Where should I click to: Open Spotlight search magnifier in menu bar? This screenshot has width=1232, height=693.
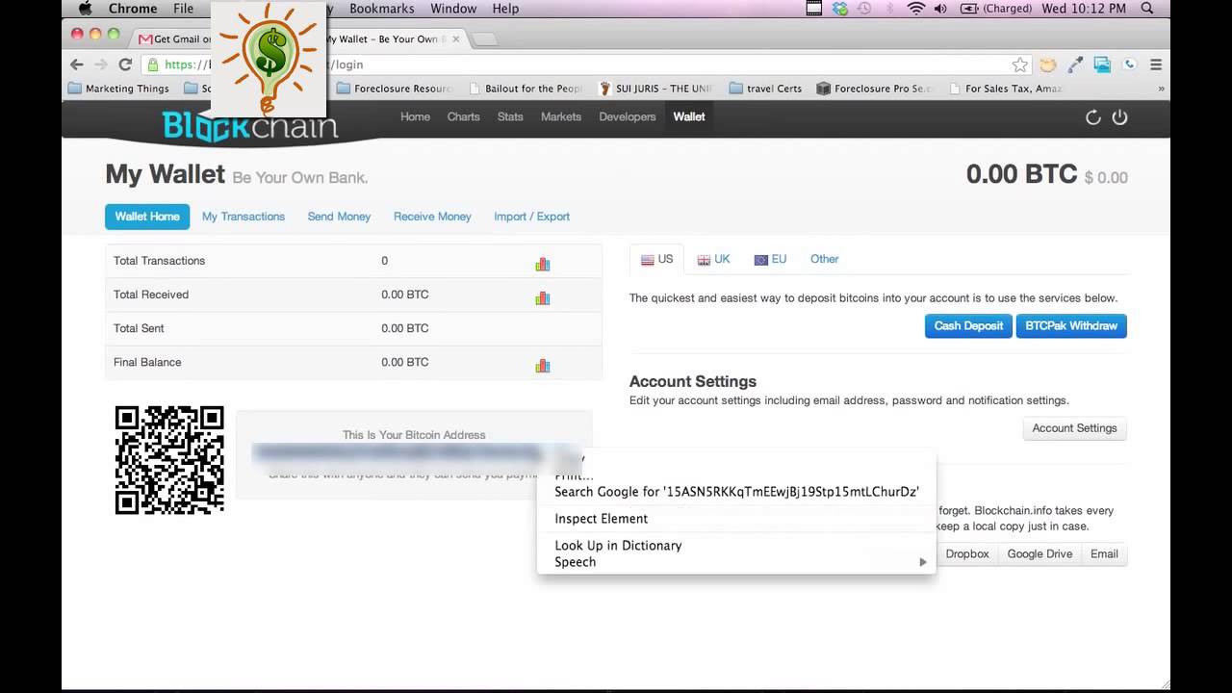tap(1147, 9)
